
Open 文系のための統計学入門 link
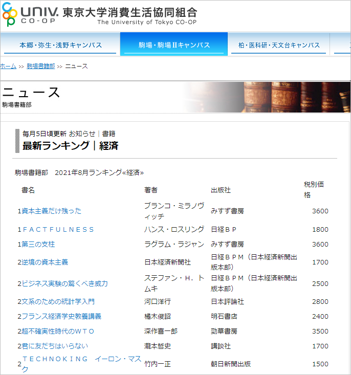[x=58, y=301]
